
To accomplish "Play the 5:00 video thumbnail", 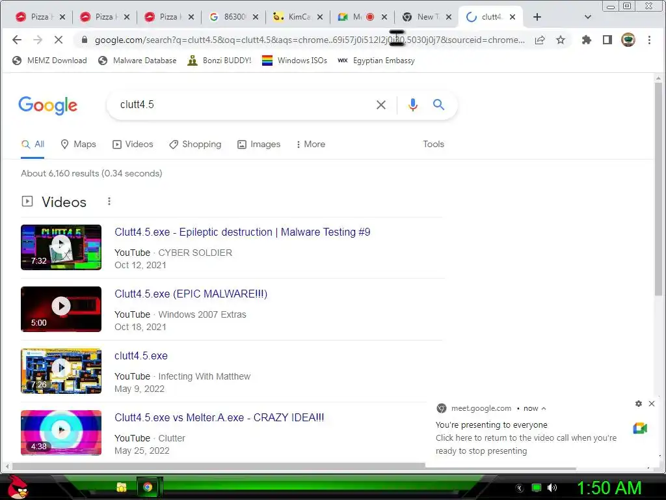I will (x=61, y=309).
